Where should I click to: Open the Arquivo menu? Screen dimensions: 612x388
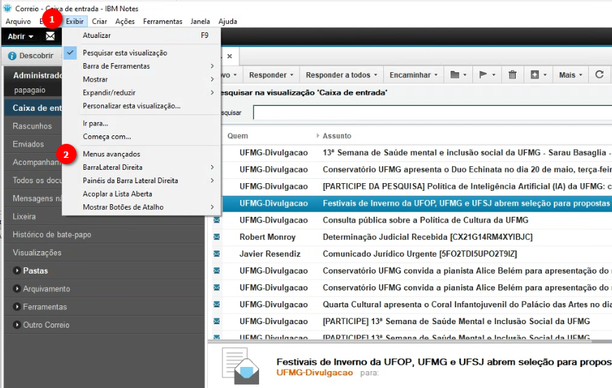18,22
